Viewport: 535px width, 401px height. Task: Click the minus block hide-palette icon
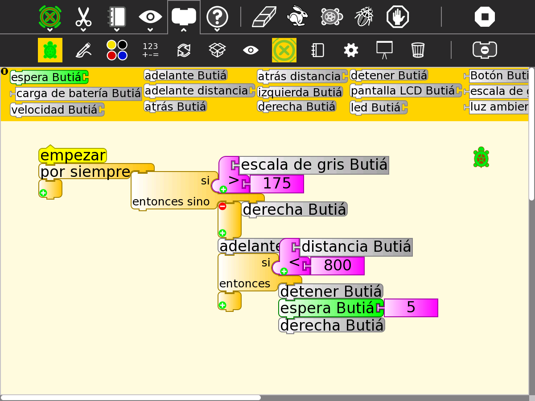[x=485, y=50]
